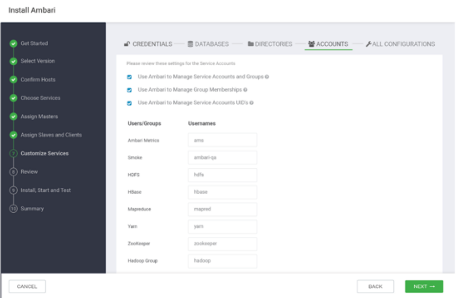Click the Confirm Hosts green checkmark icon
Viewport: 456px width, 298px height.
point(13,79)
